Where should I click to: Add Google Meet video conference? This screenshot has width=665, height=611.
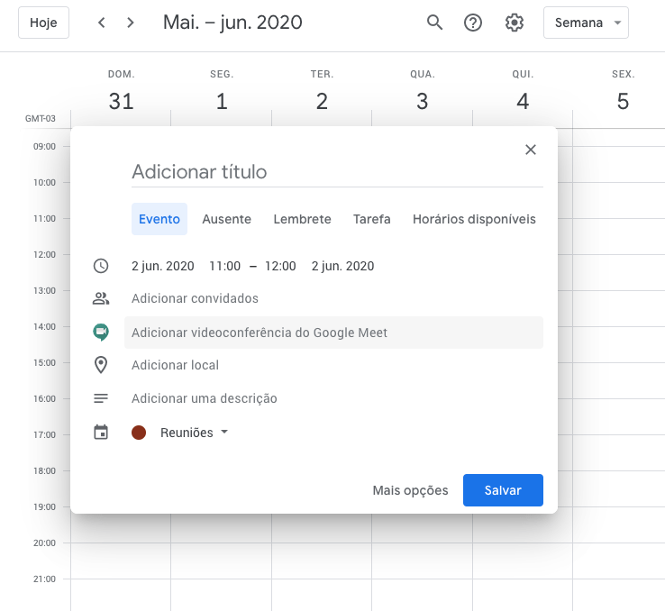[333, 333]
